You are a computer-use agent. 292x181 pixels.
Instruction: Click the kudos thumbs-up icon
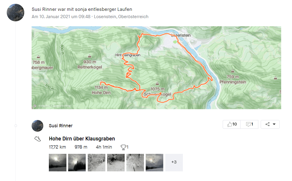[229, 124]
